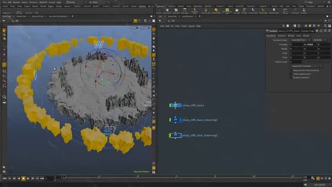
Task: Select the top tool in viewport left toolbar
Action: coord(4,31)
